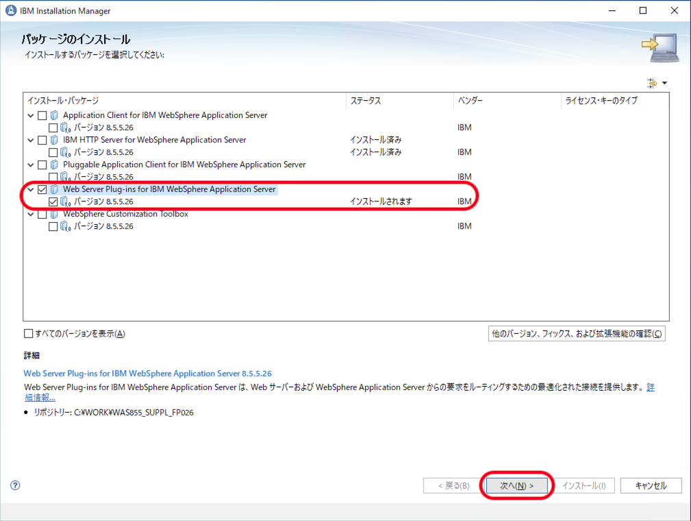
Task: Click the Application Client package icon
Action: (54, 115)
